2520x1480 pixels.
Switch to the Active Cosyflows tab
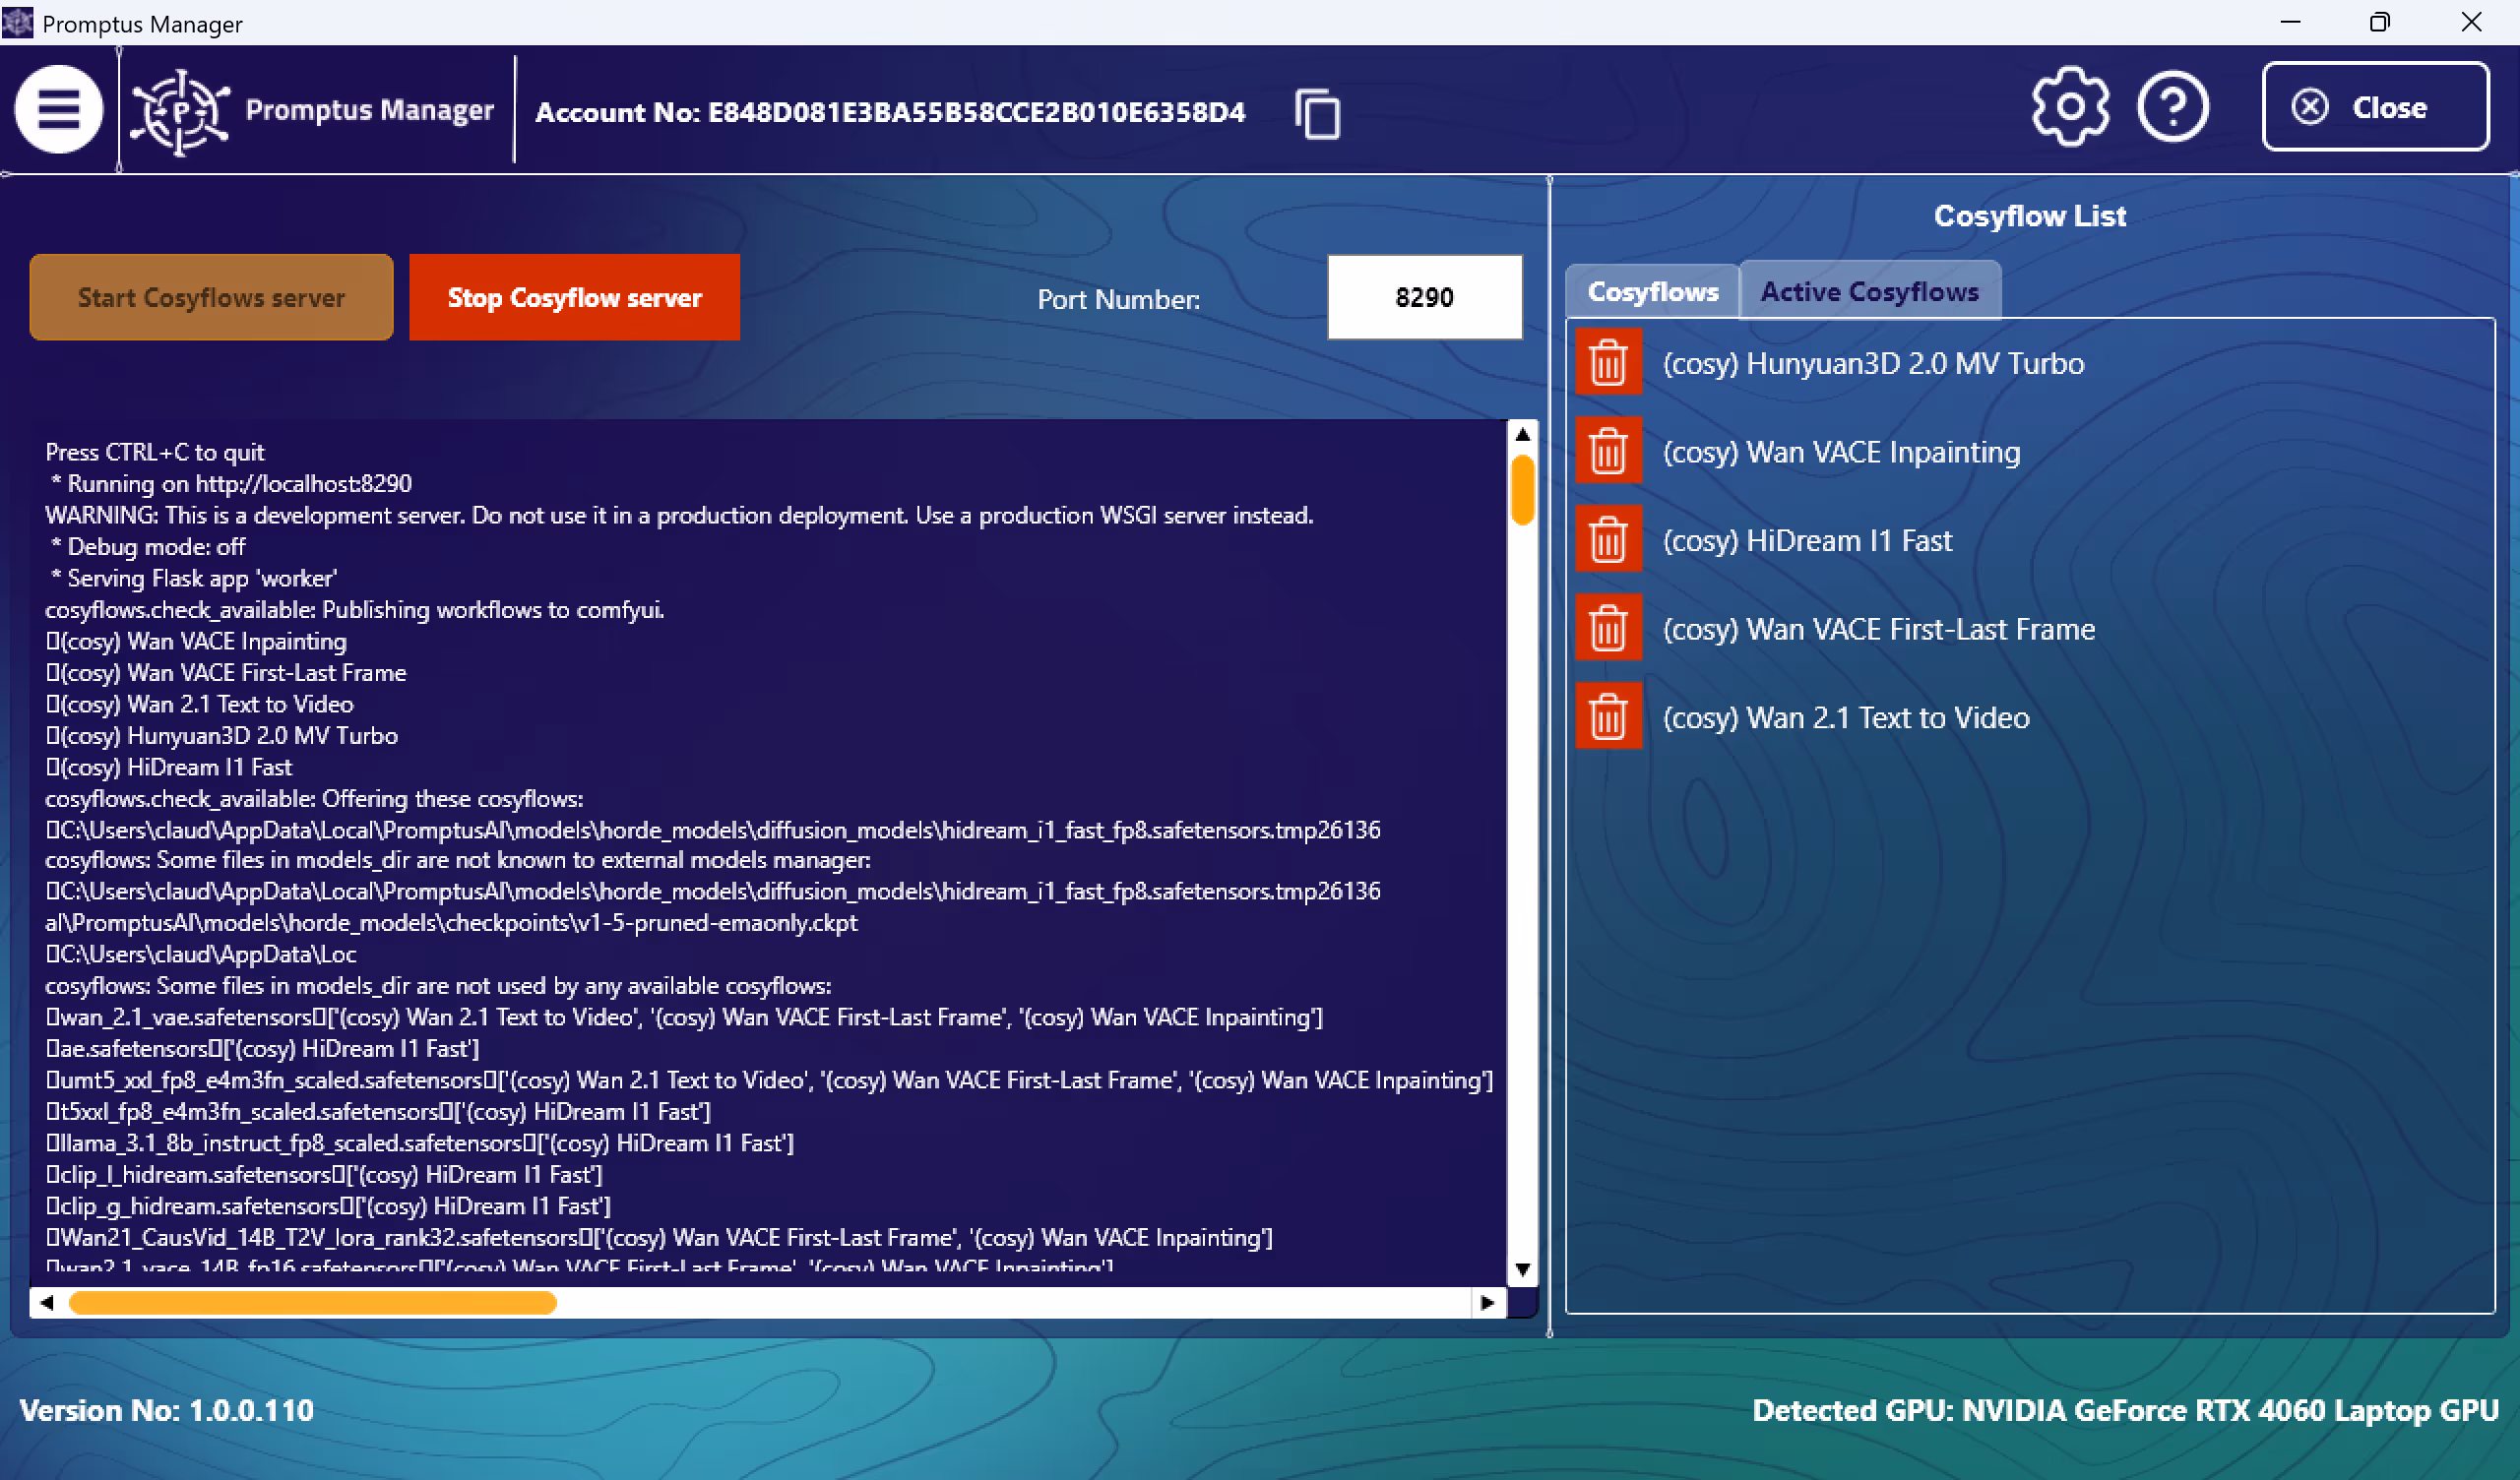1869,291
